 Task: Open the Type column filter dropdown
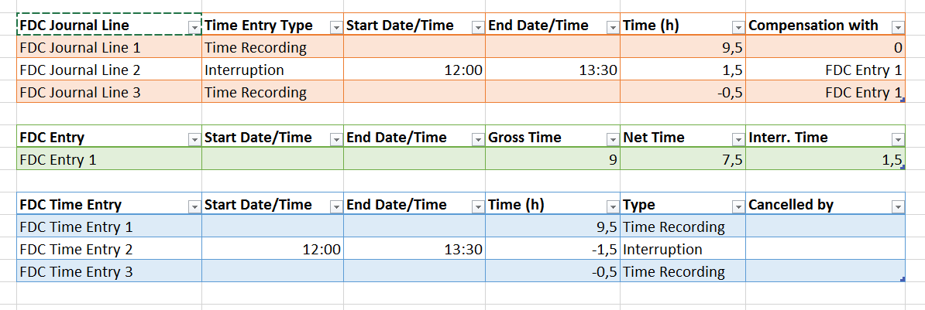[738, 206]
